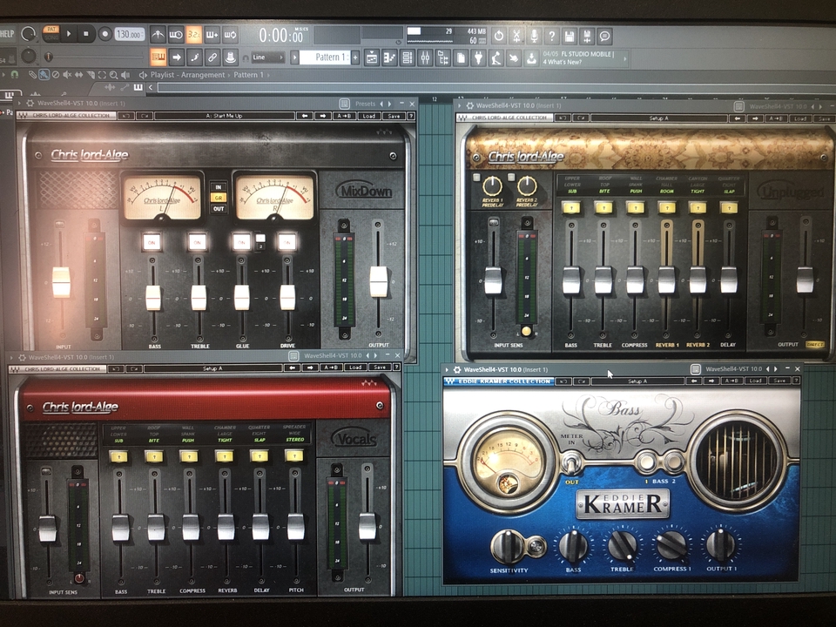Click the 'Setup A' preset field in Vocals plugin
836x627 pixels.
click(212, 367)
